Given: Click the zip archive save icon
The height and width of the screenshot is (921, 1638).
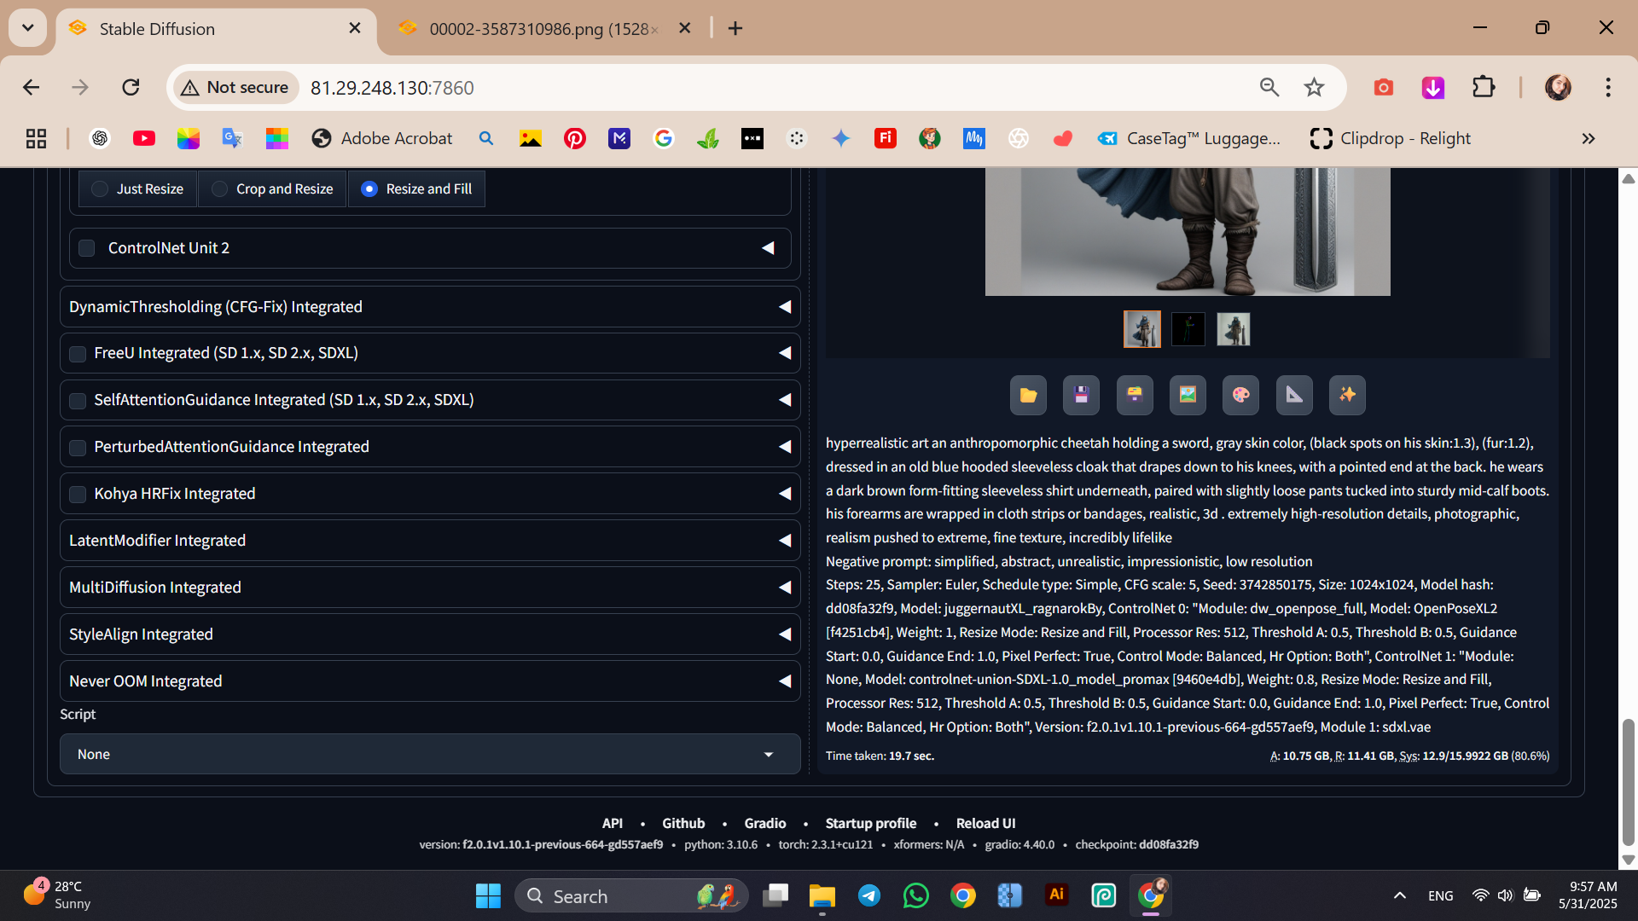Looking at the screenshot, I should tap(1135, 395).
